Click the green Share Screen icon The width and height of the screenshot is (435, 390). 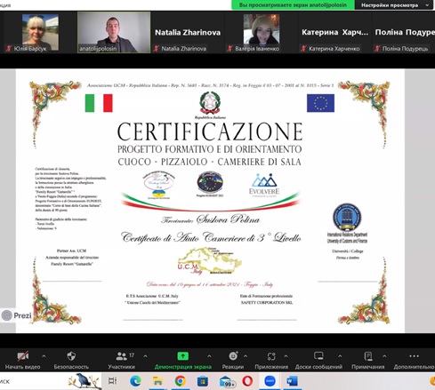click(183, 356)
